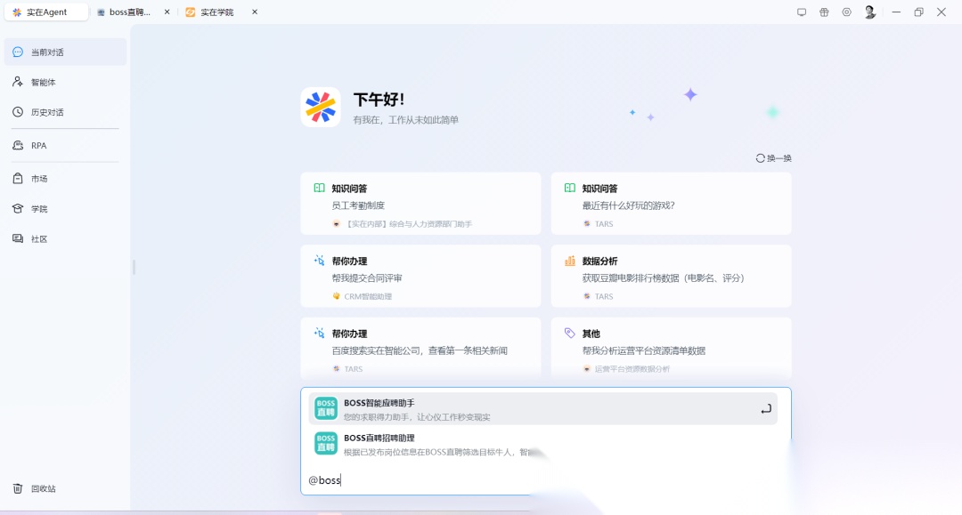
Task: Click the tag icon of 其他 card
Action: click(x=569, y=334)
